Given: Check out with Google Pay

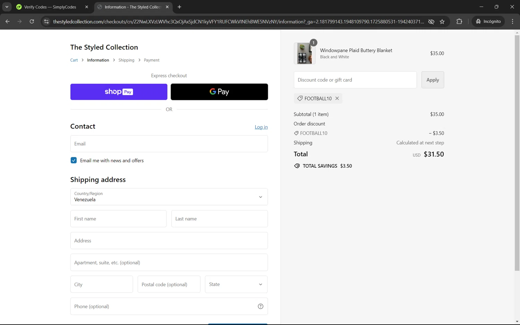Looking at the screenshot, I should tap(219, 92).
